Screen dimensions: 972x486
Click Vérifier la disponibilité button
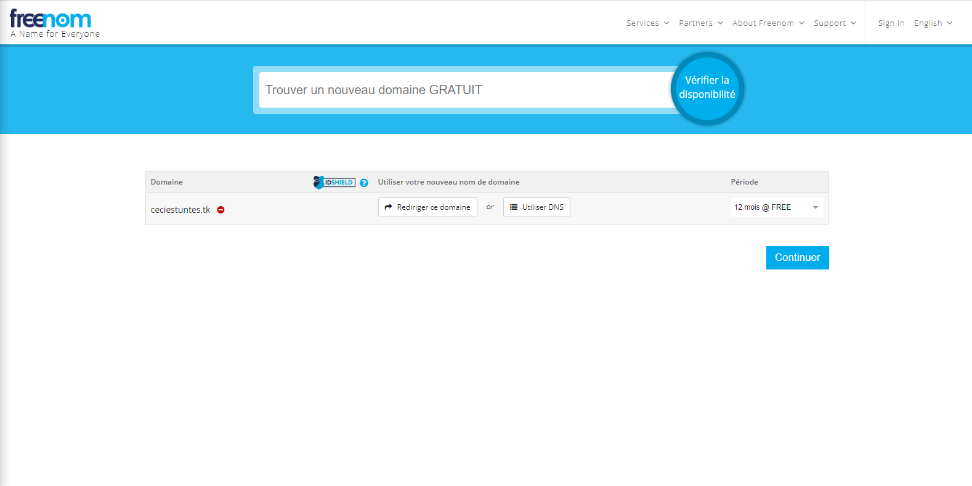tap(707, 88)
